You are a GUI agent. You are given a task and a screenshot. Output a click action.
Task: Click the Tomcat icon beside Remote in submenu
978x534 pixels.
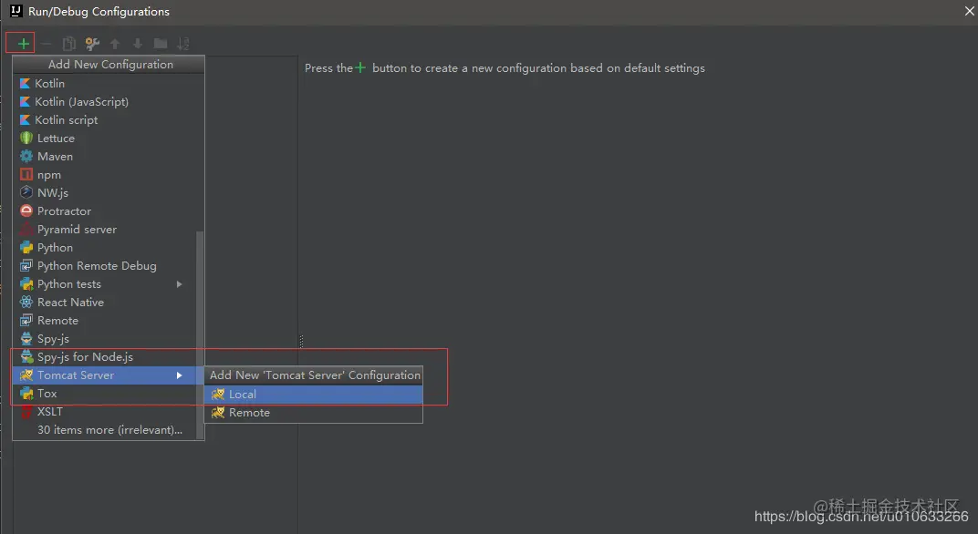pos(218,413)
